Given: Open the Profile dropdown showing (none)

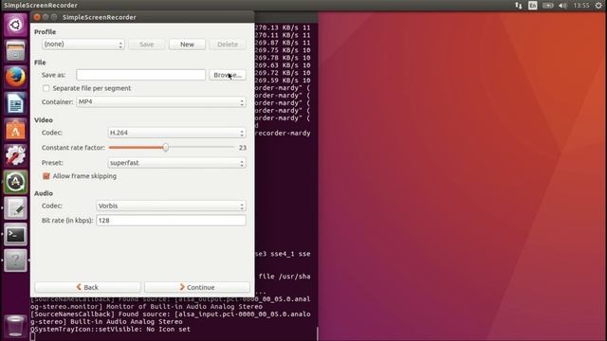Looking at the screenshot, I should point(83,45).
